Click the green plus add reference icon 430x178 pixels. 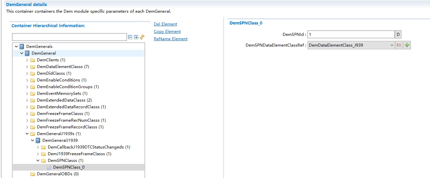click(x=407, y=45)
